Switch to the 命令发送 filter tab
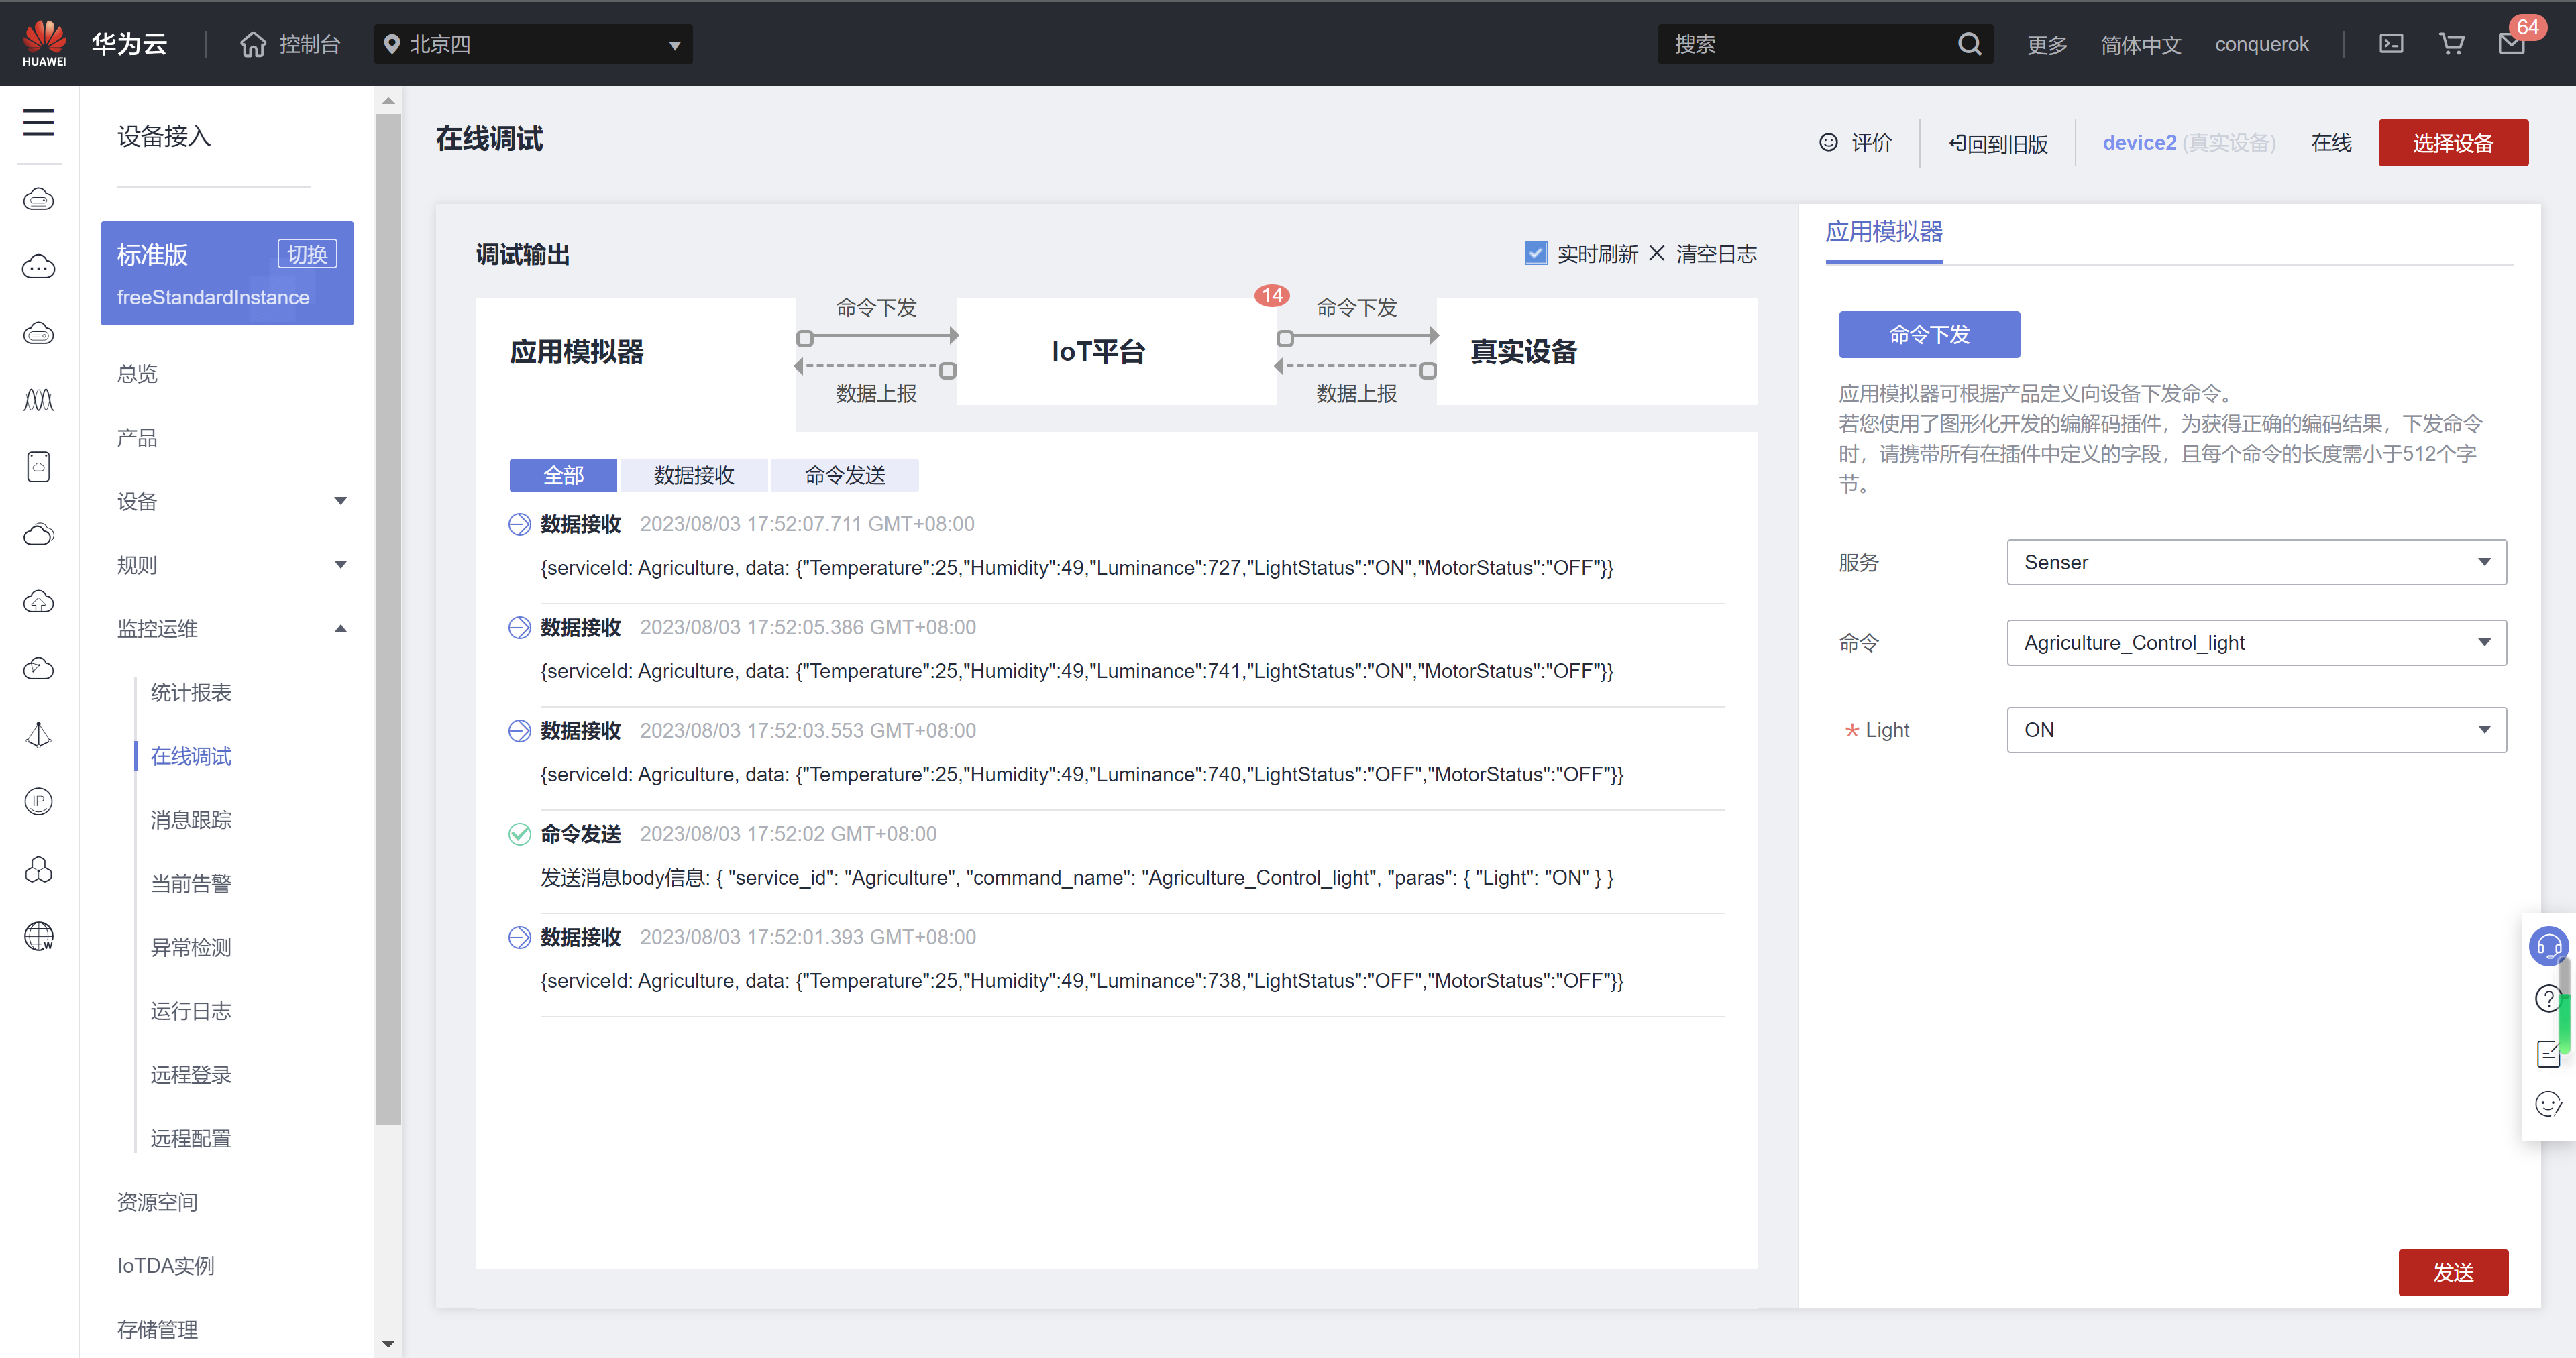This screenshot has height=1358, width=2576. tap(844, 475)
